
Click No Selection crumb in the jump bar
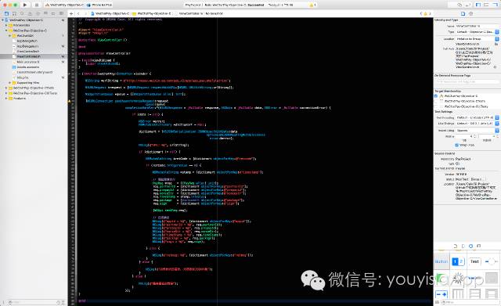click(214, 13)
